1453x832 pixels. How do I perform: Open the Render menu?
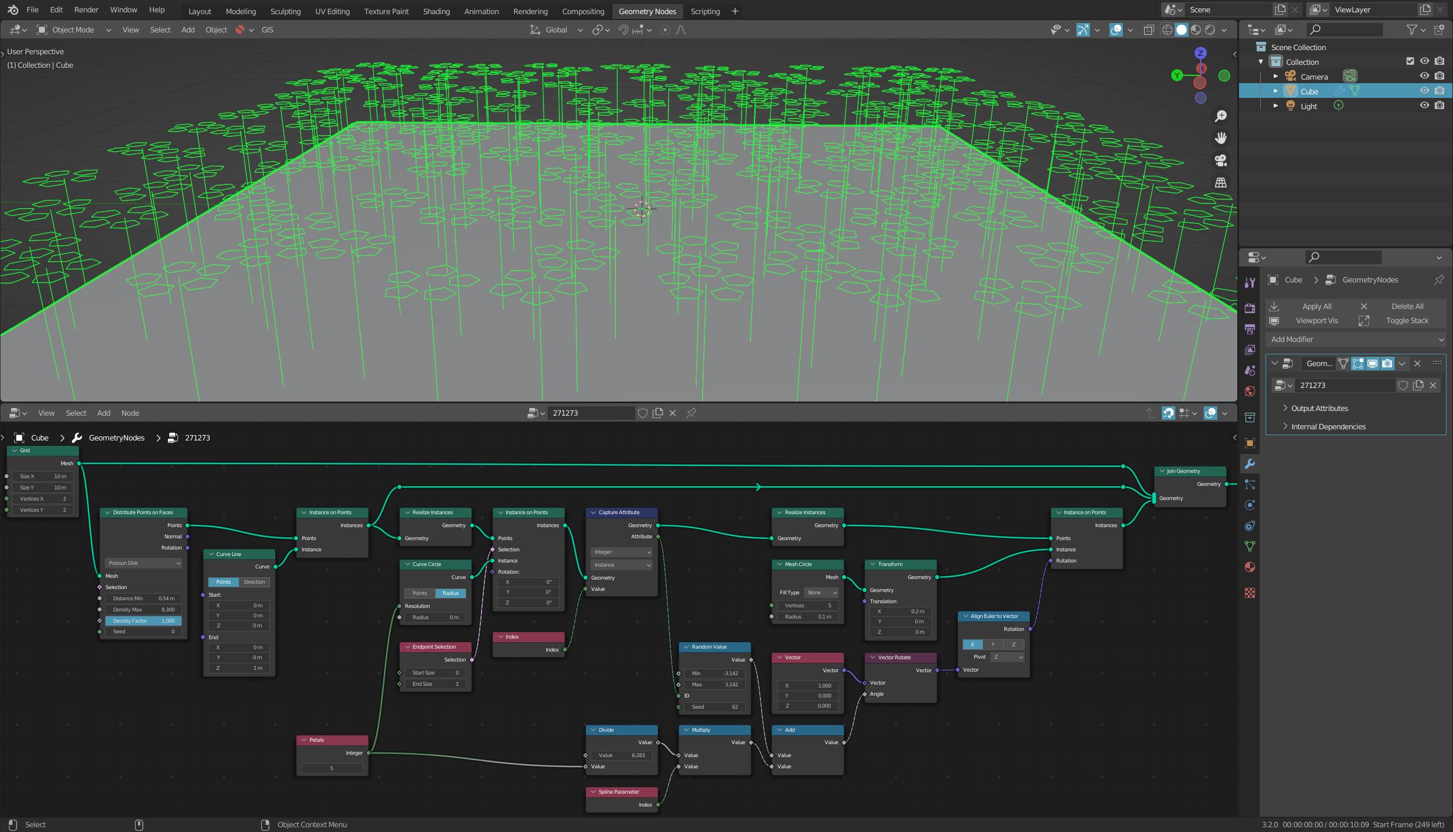pyautogui.click(x=86, y=10)
